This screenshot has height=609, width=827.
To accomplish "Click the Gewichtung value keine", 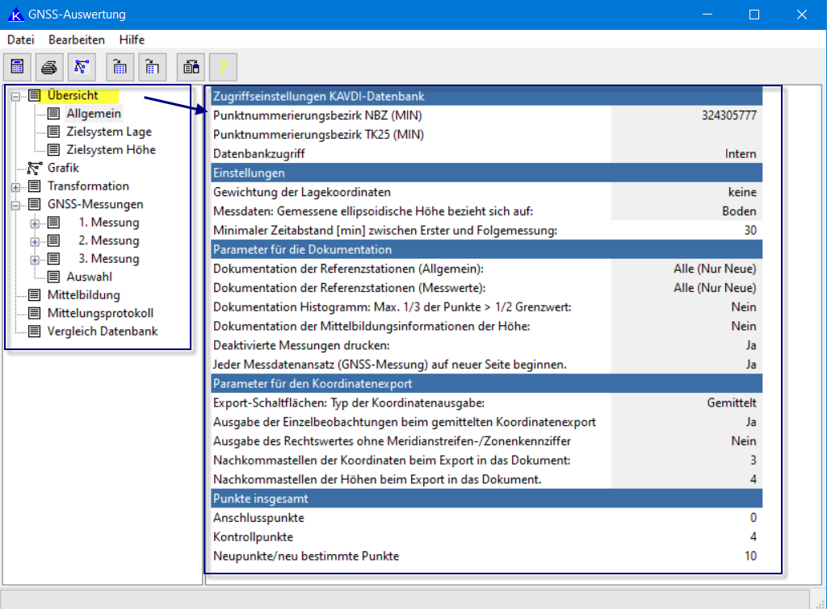I will [x=743, y=192].
